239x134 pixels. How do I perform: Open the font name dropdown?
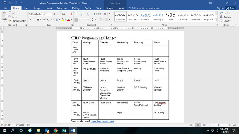pyautogui.click(x=43, y=14)
